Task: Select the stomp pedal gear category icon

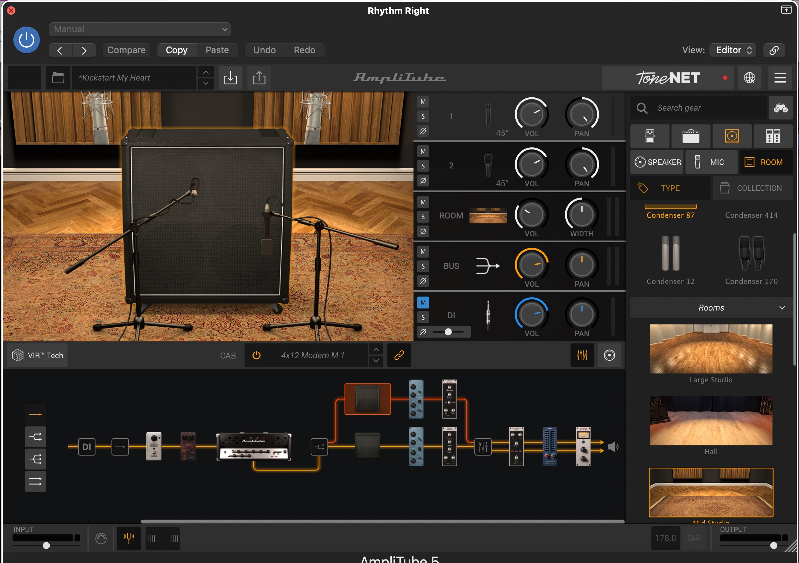Action: tap(650, 136)
